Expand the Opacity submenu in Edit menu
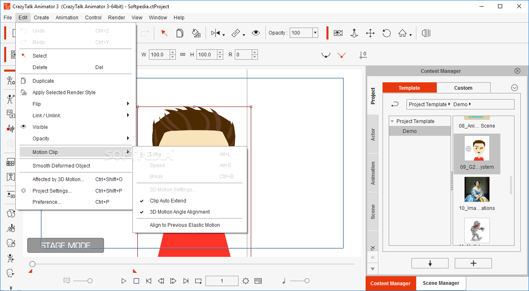 point(128,138)
